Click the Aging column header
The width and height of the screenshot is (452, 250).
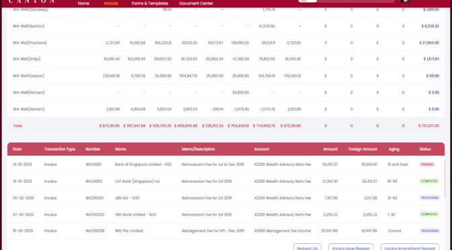pyautogui.click(x=393, y=149)
